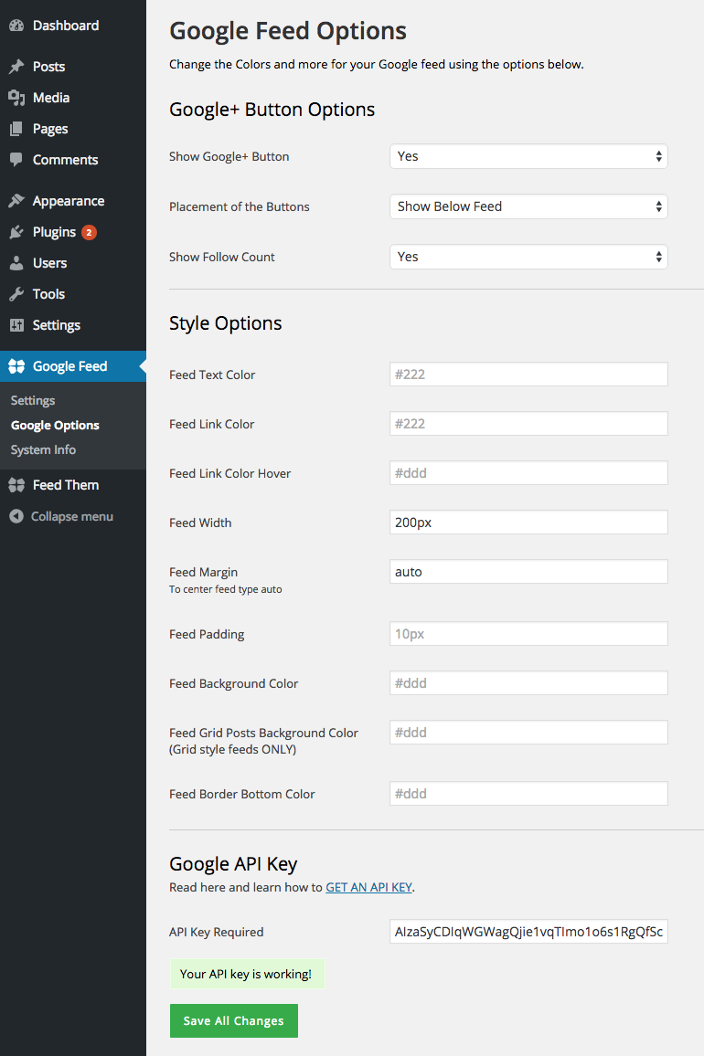Click the Feed Margin field

(x=528, y=572)
